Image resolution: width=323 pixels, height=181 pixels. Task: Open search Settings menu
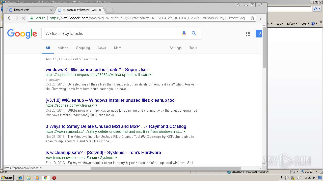(x=176, y=48)
